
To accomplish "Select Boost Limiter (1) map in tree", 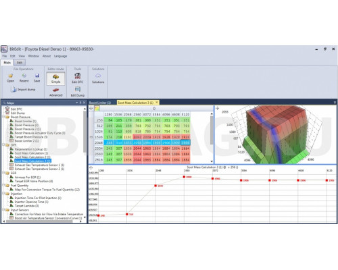I will (26, 121).
